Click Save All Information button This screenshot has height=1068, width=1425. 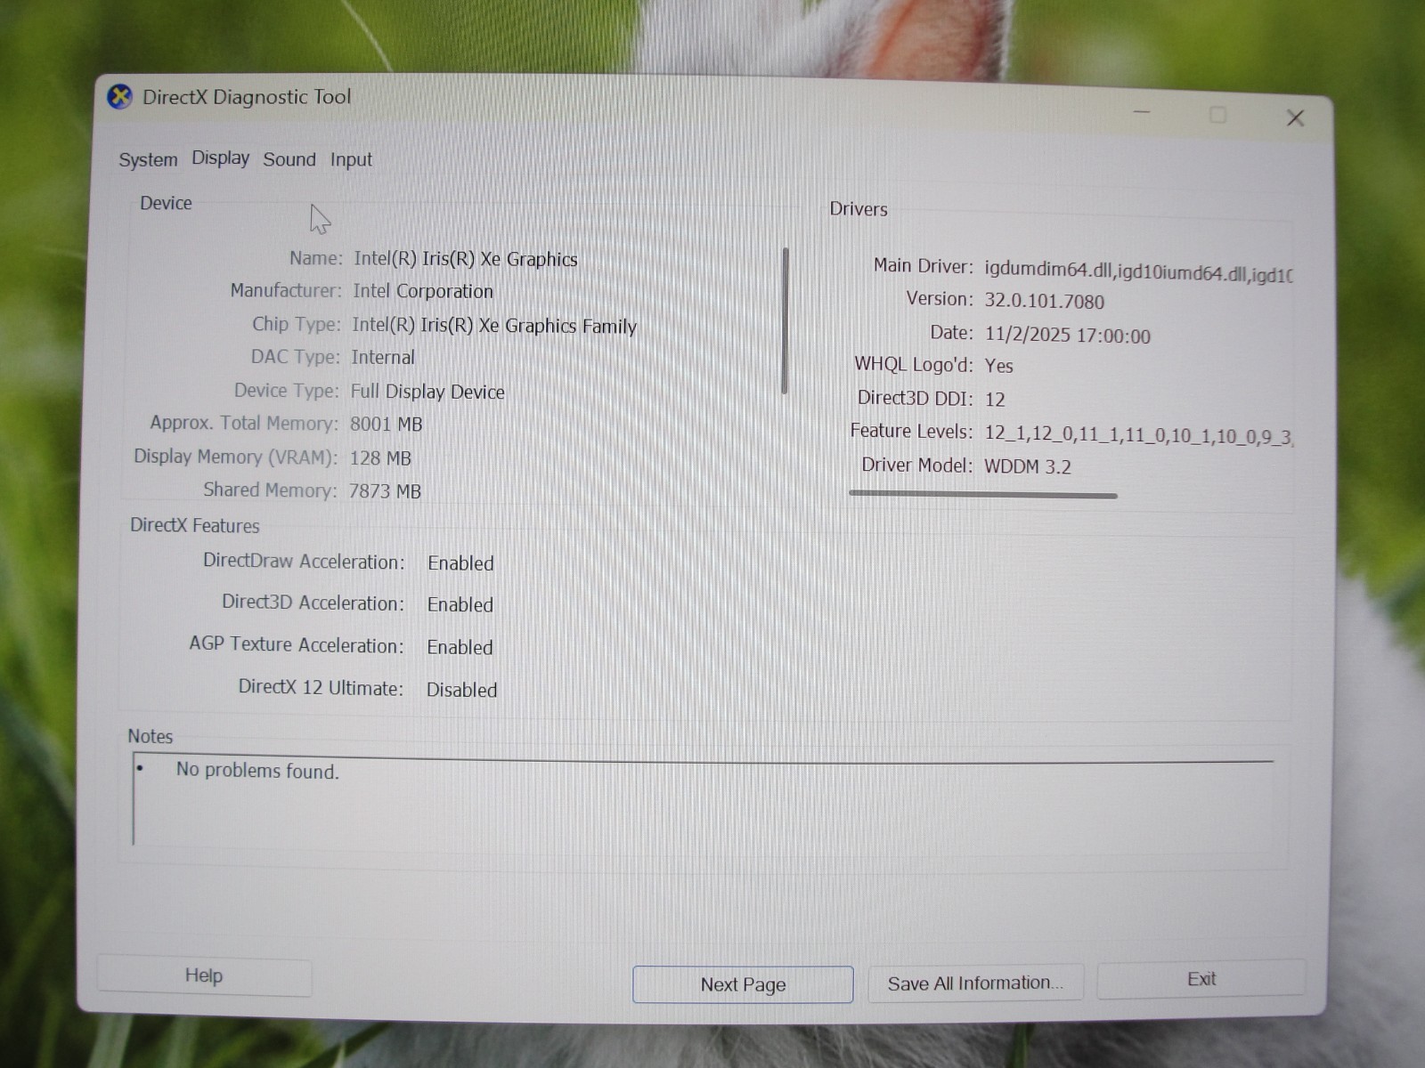coord(975,983)
